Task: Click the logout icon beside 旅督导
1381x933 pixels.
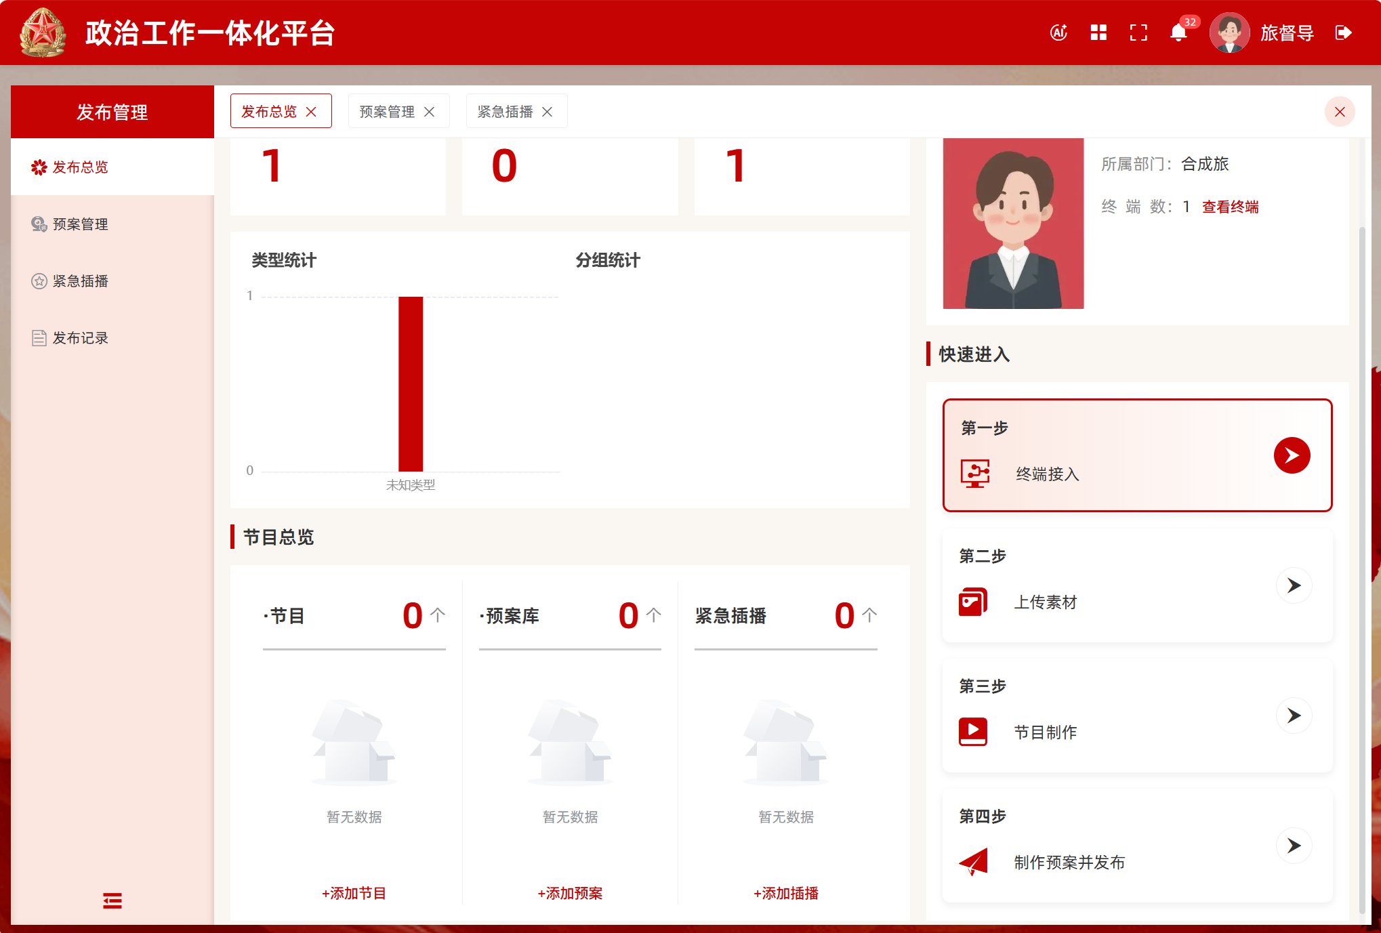Action: [x=1343, y=33]
